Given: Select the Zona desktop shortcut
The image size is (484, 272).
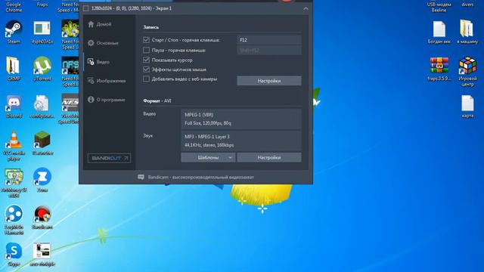Looking at the screenshot, I should click(x=42, y=181).
